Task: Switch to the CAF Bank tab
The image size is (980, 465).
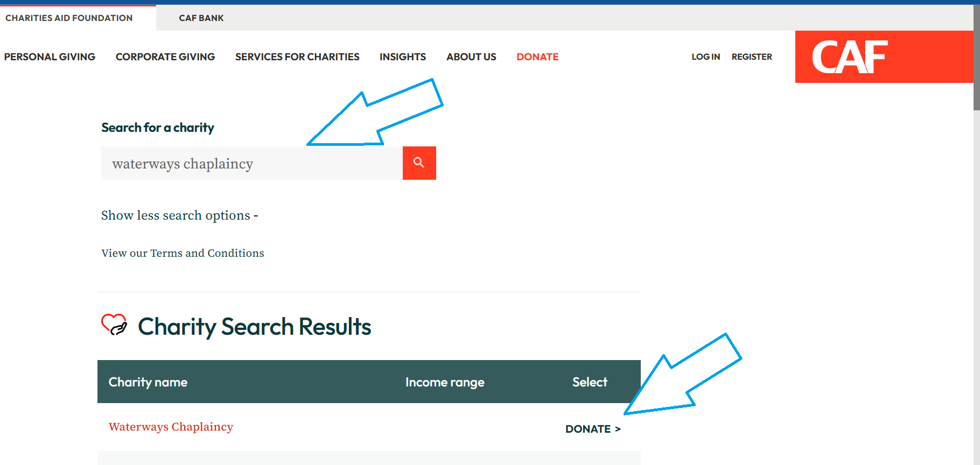Action: (201, 18)
